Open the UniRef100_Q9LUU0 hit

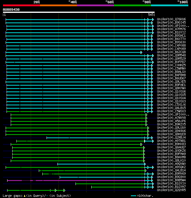(x=171, y=128)
